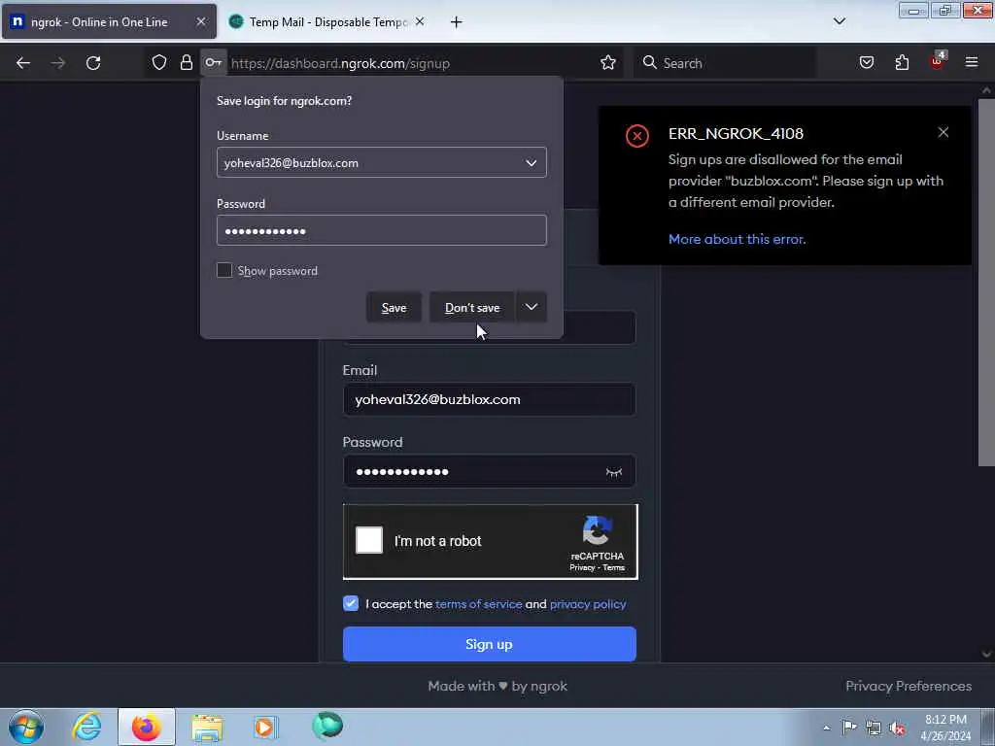Click the Firefox taskbar icon
This screenshot has height=746, width=995.
tap(147, 727)
